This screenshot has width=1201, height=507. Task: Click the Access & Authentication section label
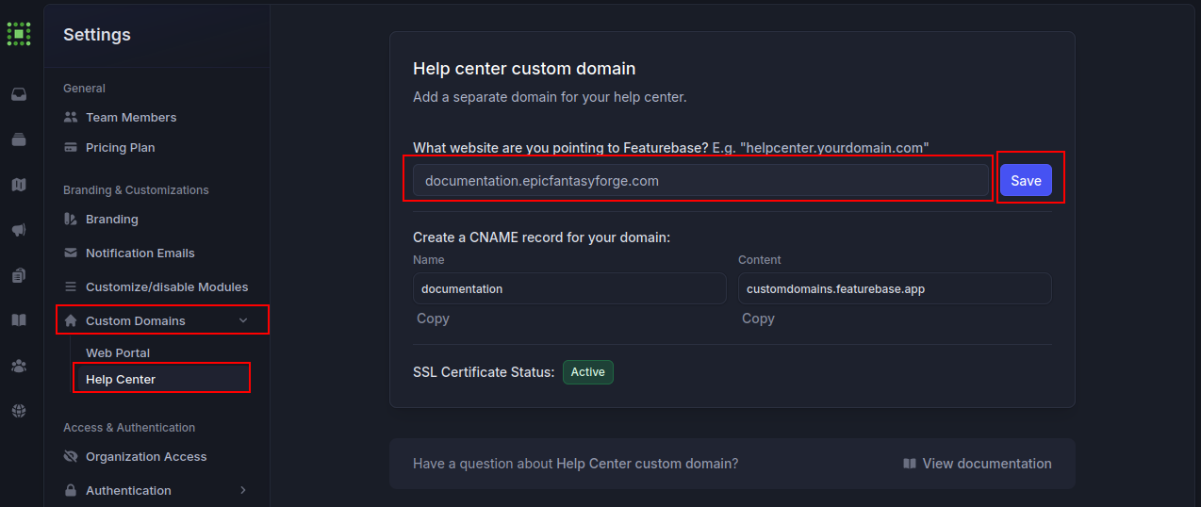click(129, 428)
